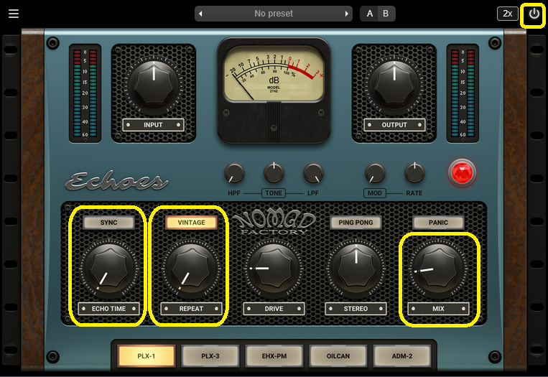Select the previous preset arrow

pos(200,14)
